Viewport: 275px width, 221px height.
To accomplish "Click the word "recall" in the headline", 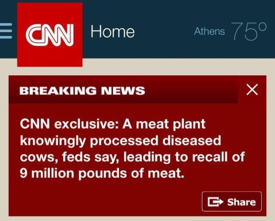I will coord(210,157).
